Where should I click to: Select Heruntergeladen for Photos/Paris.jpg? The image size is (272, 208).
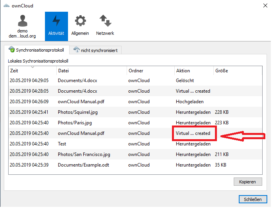click(x=193, y=123)
